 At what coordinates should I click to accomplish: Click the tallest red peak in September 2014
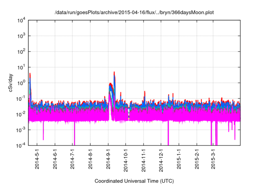114,72
